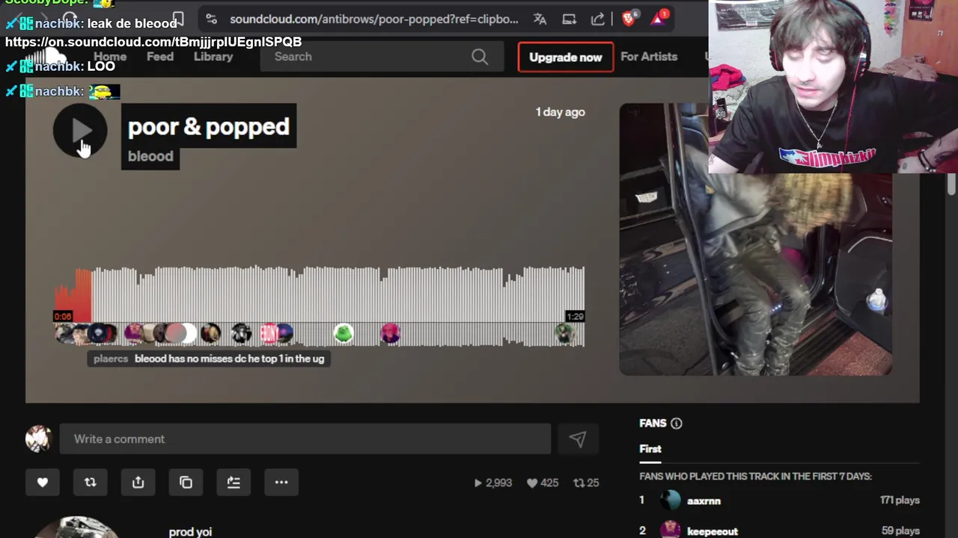
Task: Open the Library page
Action: point(213,57)
